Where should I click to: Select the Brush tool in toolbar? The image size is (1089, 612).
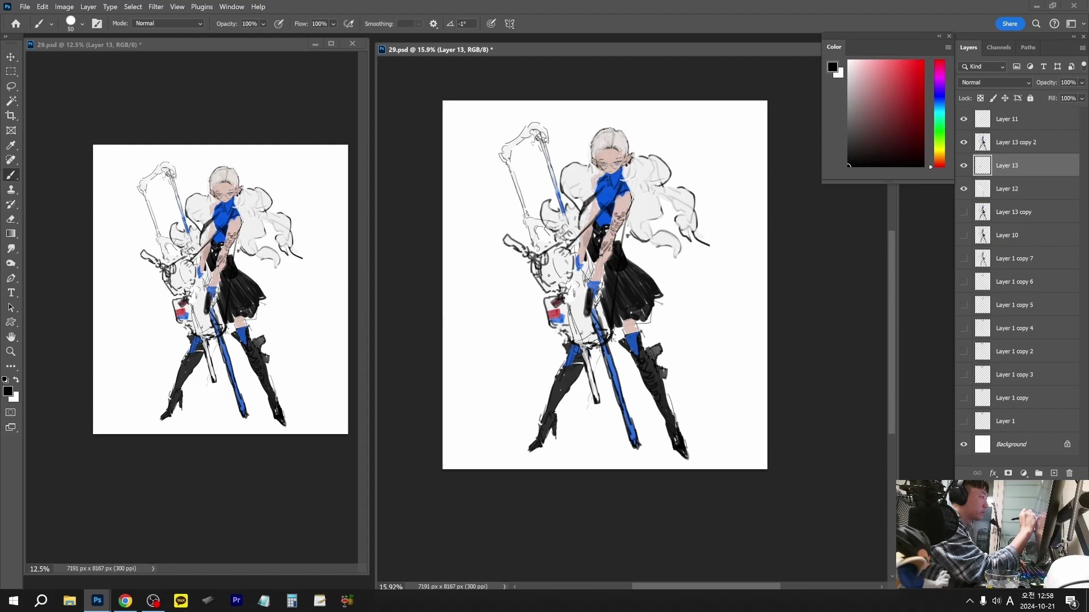click(x=11, y=175)
